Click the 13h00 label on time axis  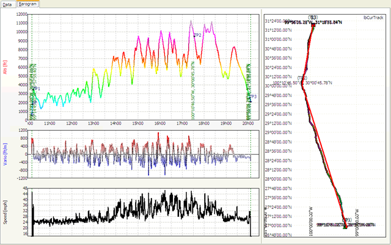pos(93,123)
